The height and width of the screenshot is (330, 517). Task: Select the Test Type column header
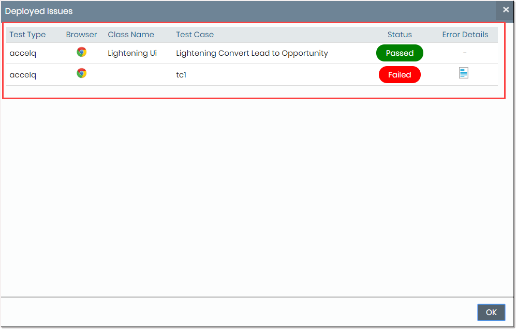click(x=27, y=35)
